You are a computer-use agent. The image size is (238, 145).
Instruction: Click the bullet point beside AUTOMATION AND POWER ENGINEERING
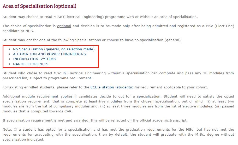tap(9, 54)
